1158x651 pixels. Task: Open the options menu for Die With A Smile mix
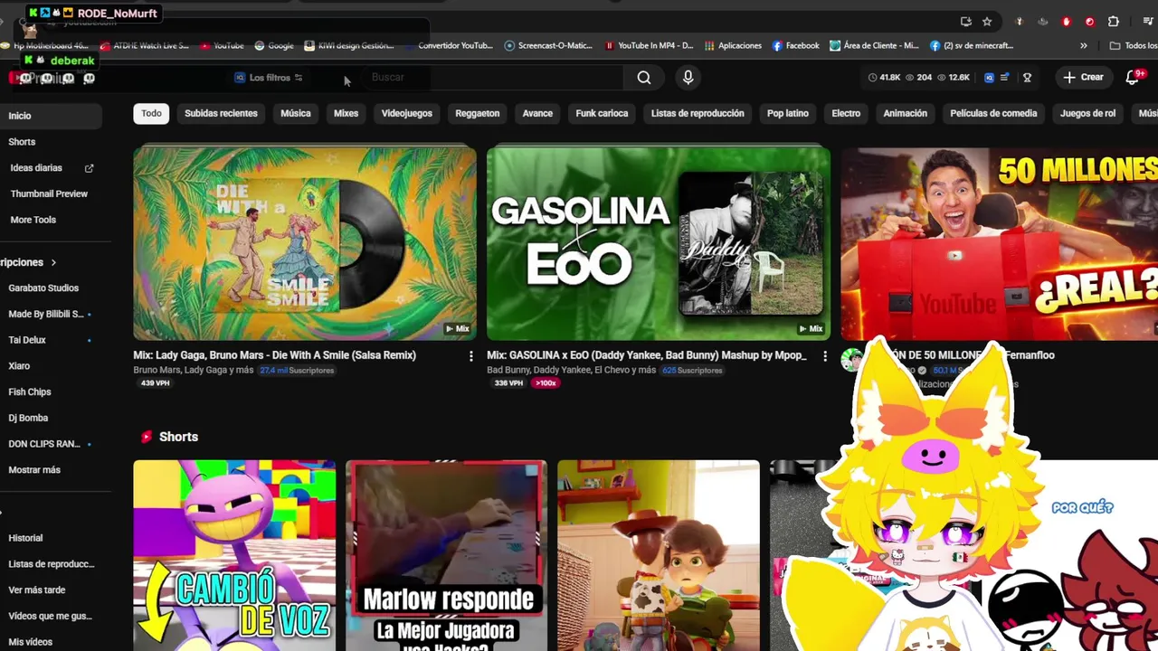(x=470, y=356)
